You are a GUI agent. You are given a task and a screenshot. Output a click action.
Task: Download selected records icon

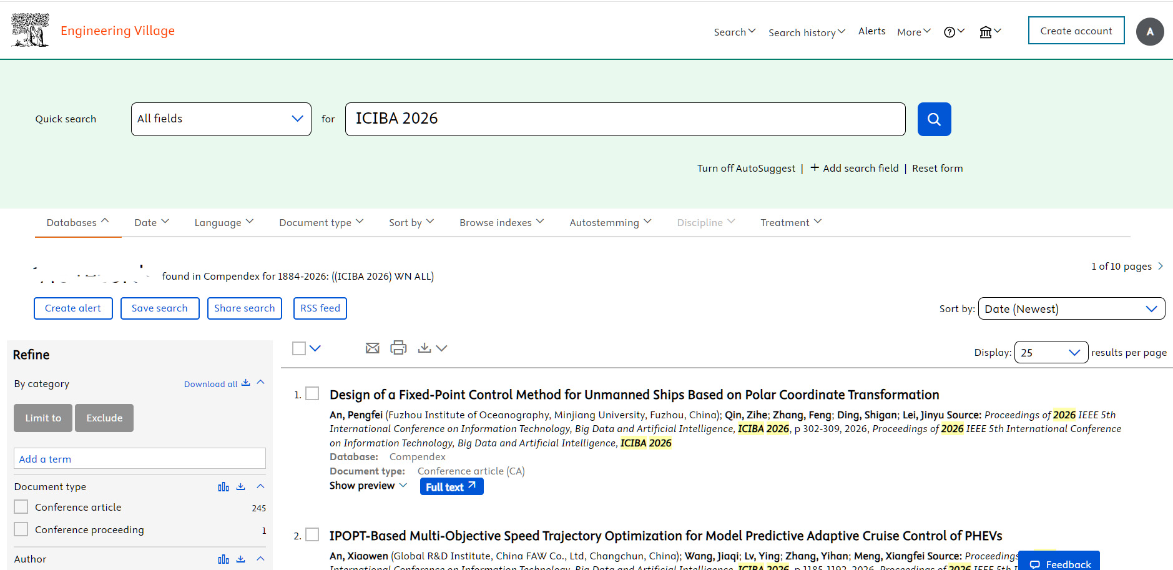(425, 348)
